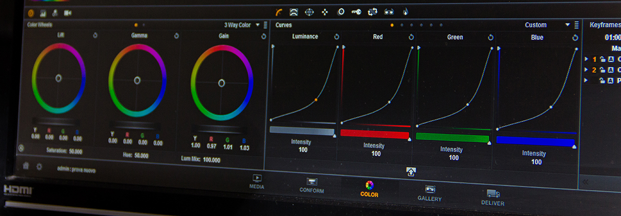The width and height of the screenshot is (621, 216).
Task: Open the 3 Way Color mode dropdown
Action: tap(257, 25)
